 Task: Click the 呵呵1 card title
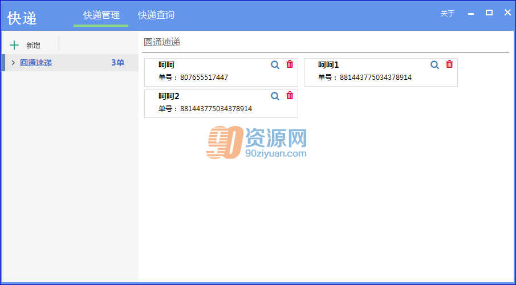[x=328, y=65]
